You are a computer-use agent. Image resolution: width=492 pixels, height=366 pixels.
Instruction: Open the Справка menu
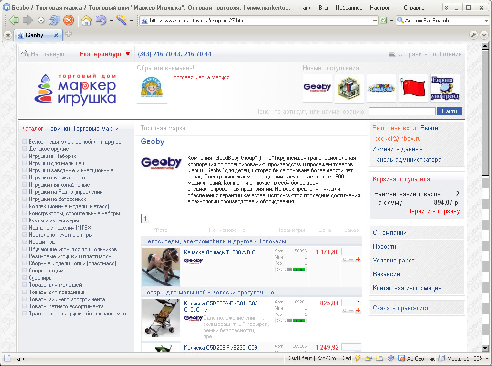[414, 8]
